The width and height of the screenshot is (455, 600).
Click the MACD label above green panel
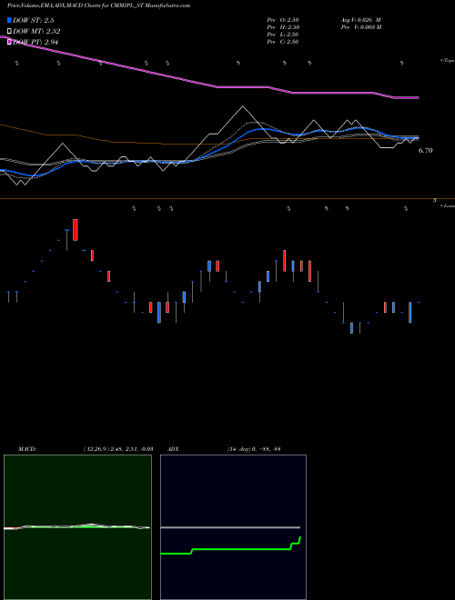[x=27, y=449]
